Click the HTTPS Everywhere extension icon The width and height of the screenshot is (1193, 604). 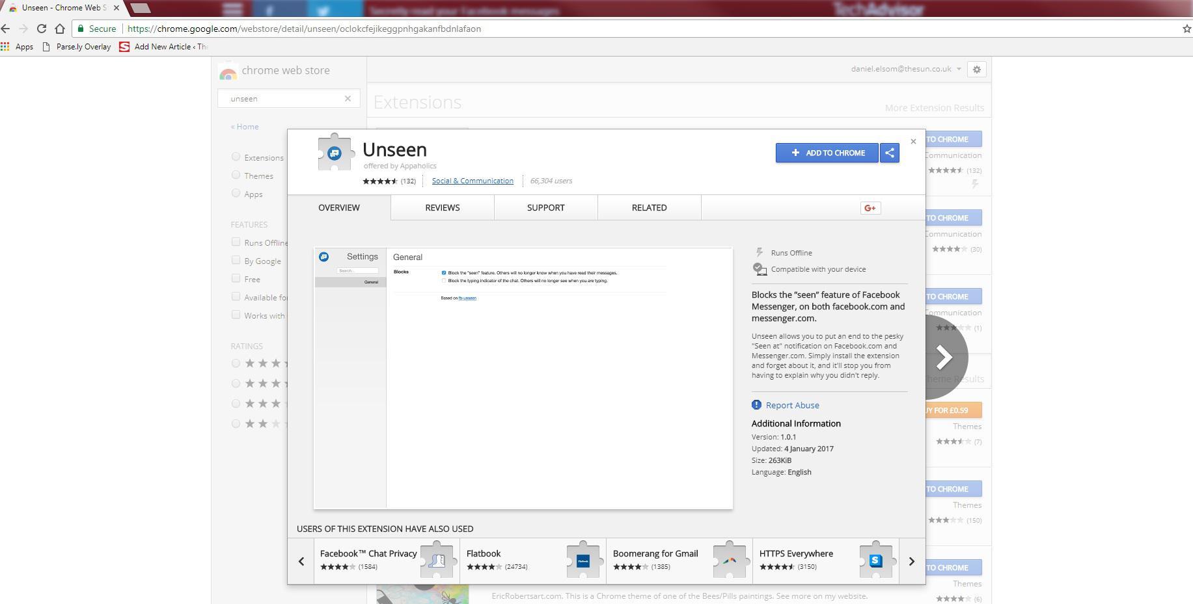pyautogui.click(x=876, y=560)
